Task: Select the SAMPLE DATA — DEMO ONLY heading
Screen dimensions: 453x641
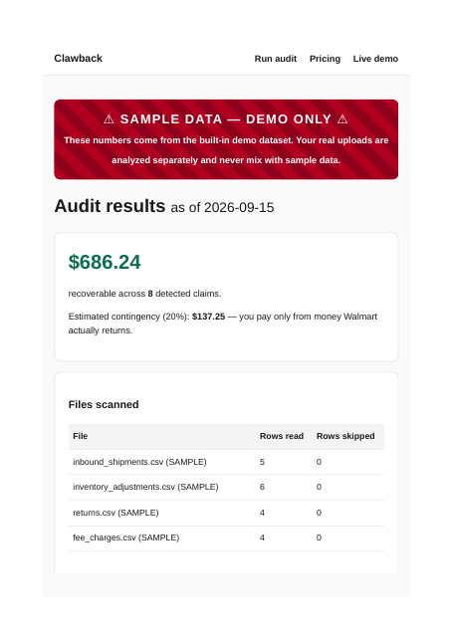Action: [x=226, y=119]
